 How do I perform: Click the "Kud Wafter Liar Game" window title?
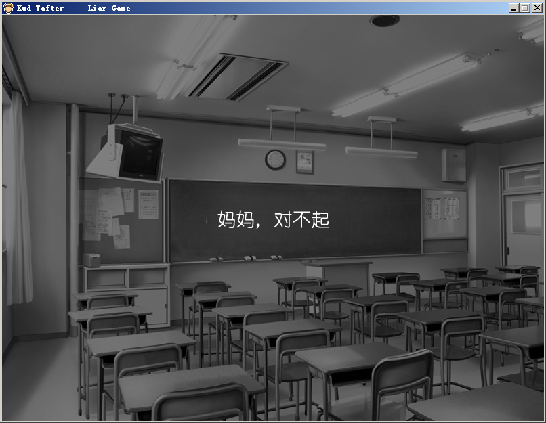click(73, 8)
